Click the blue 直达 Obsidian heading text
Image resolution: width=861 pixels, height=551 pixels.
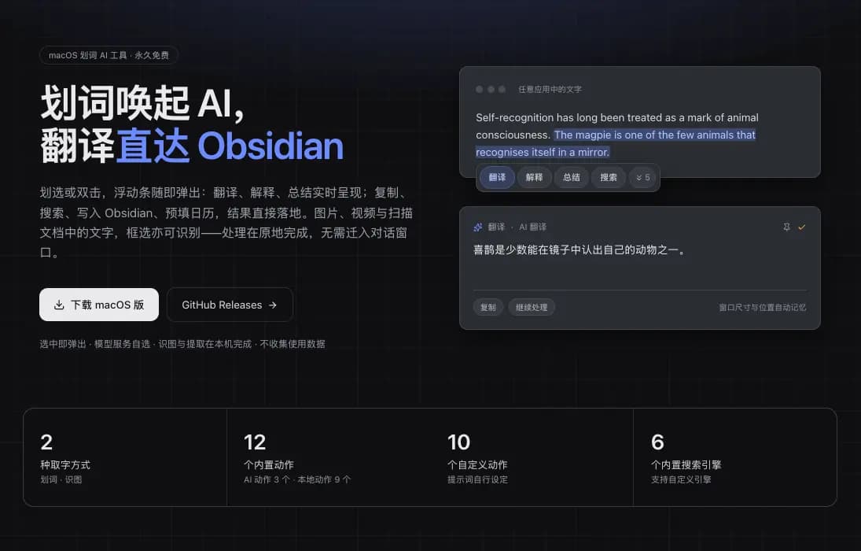click(x=230, y=146)
